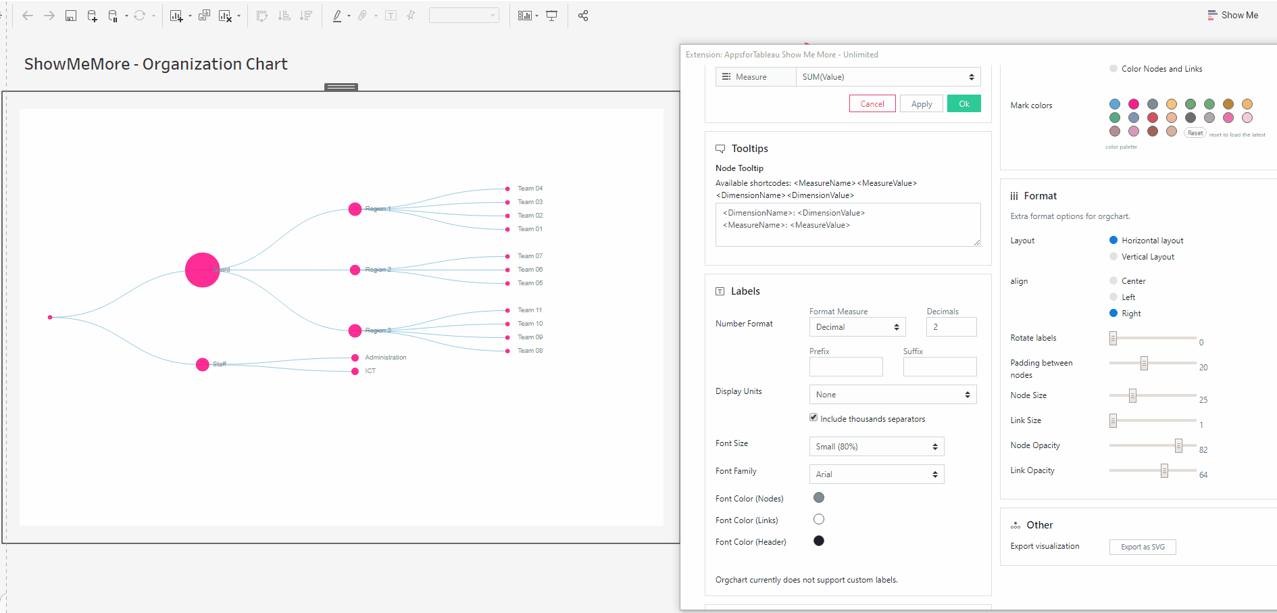Pause auto updates for the data source

tap(113, 16)
